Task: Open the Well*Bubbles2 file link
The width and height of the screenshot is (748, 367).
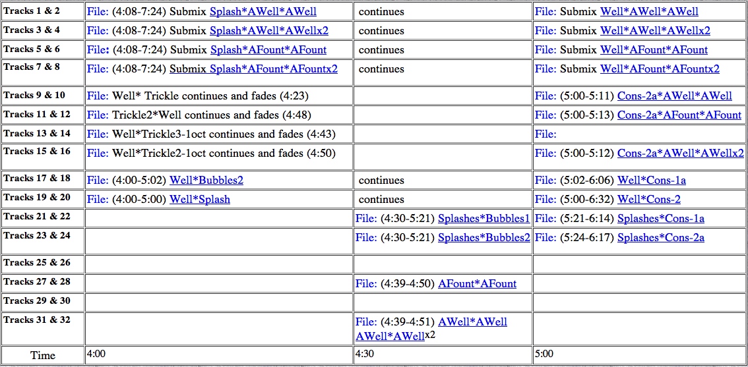Action: (x=206, y=180)
